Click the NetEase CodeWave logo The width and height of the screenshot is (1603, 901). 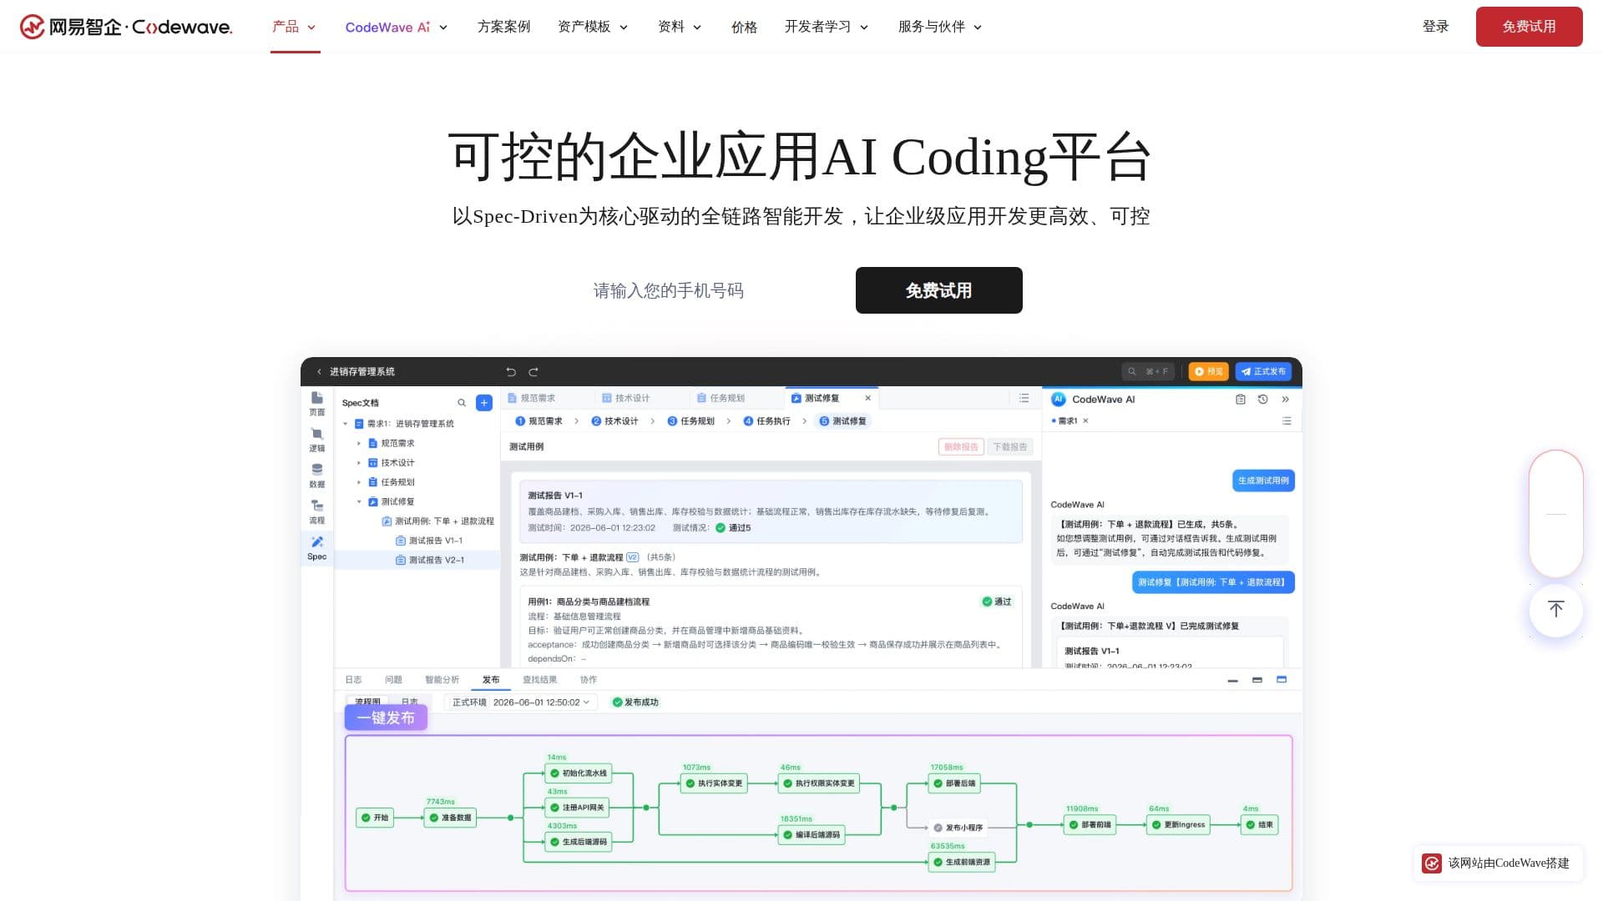[x=126, y=27]
